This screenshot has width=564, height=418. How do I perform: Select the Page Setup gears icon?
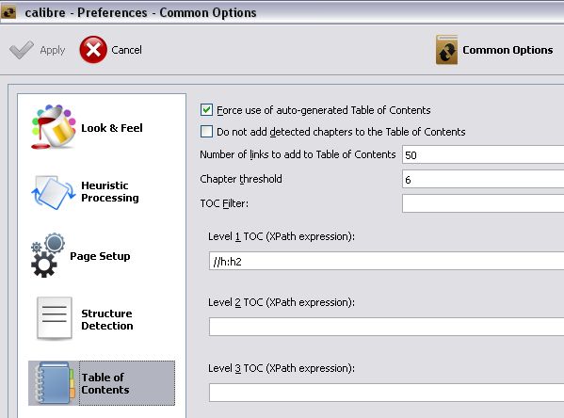pyautogui.click(x=47, y=255)
